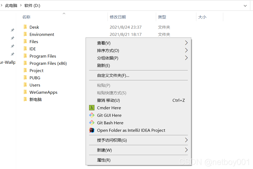Click the Desk folder icon
This screenshot has height=169, width=253.
25,27
